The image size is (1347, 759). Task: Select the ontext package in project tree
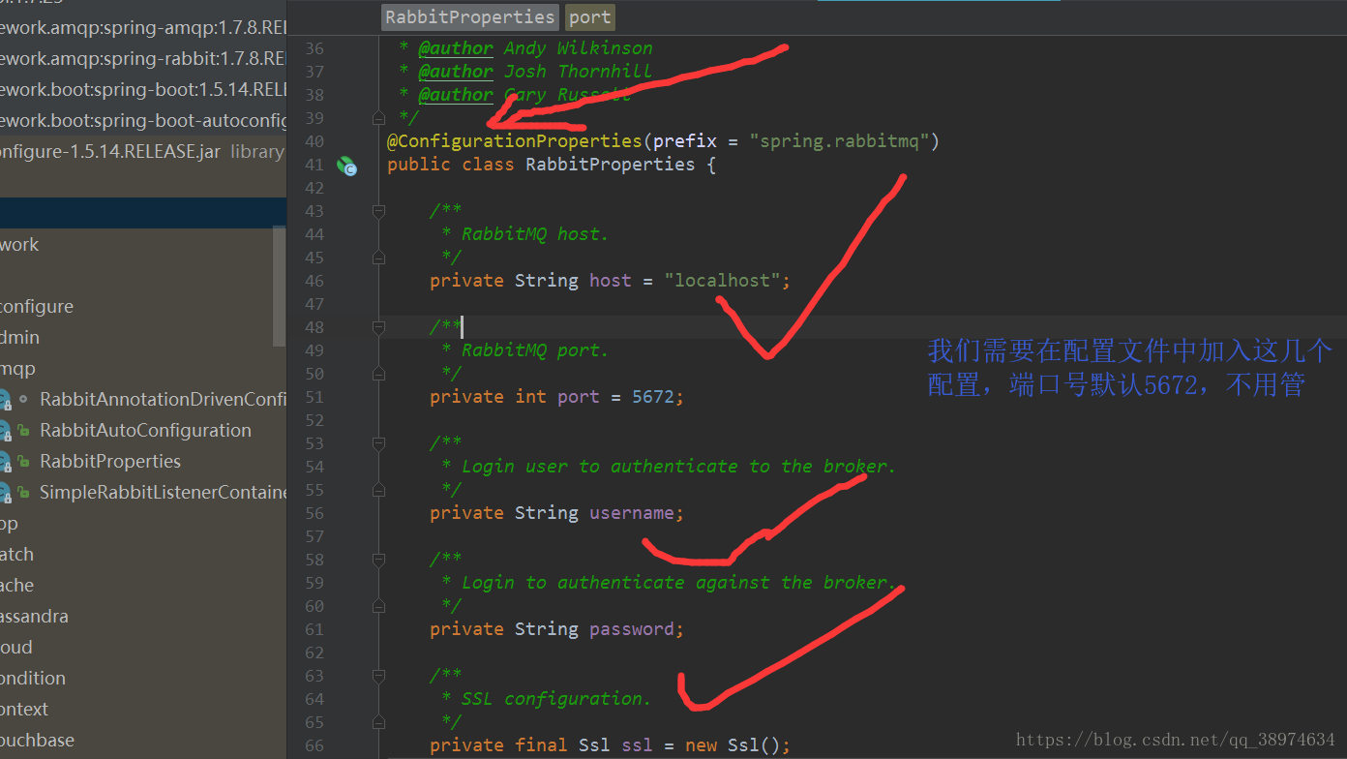[24, 710]
